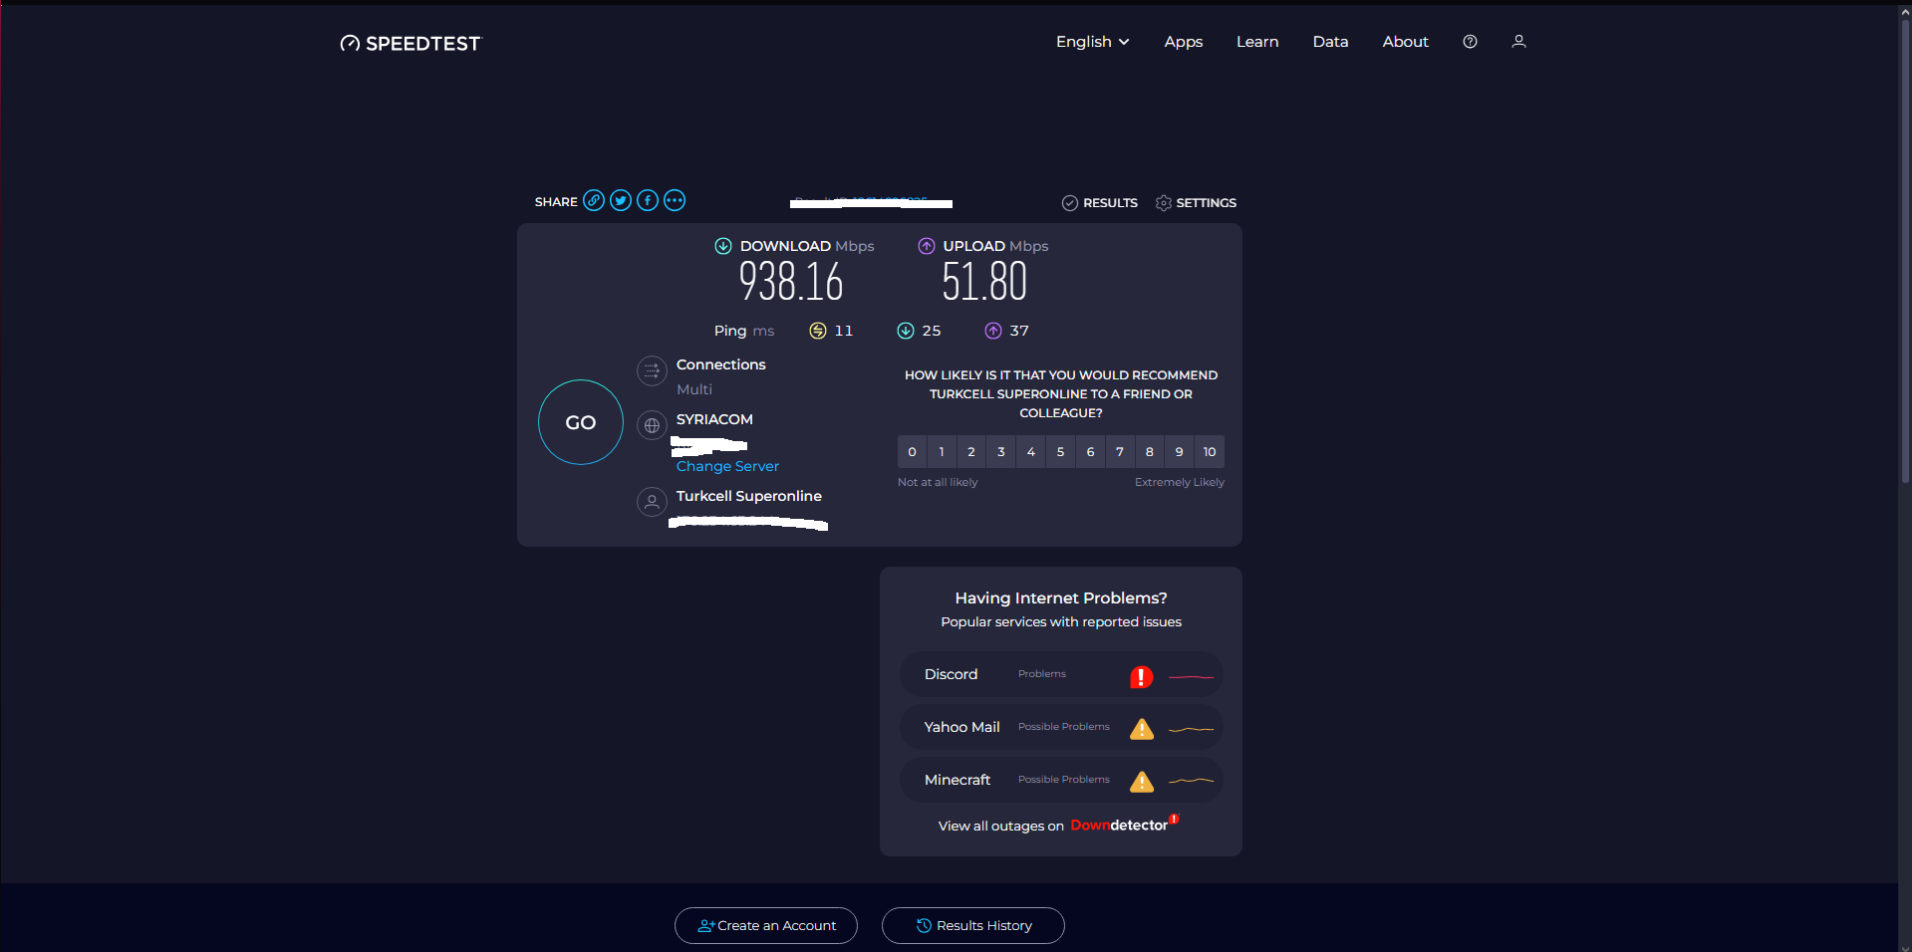
Task: Rate recommendation 2
Action: point(971,451)
